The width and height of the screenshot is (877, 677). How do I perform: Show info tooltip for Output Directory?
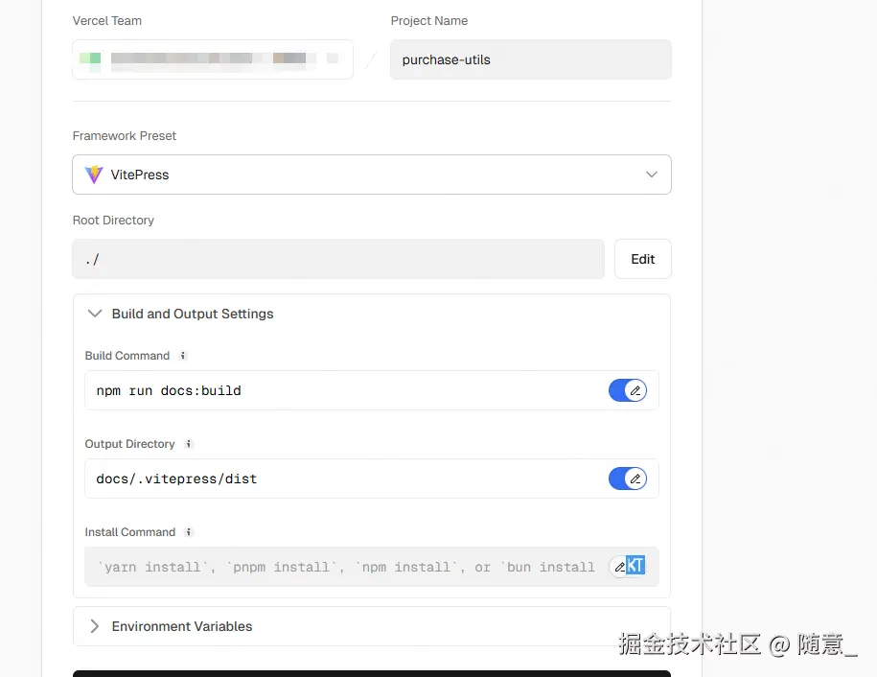click(x=189, y=444)
